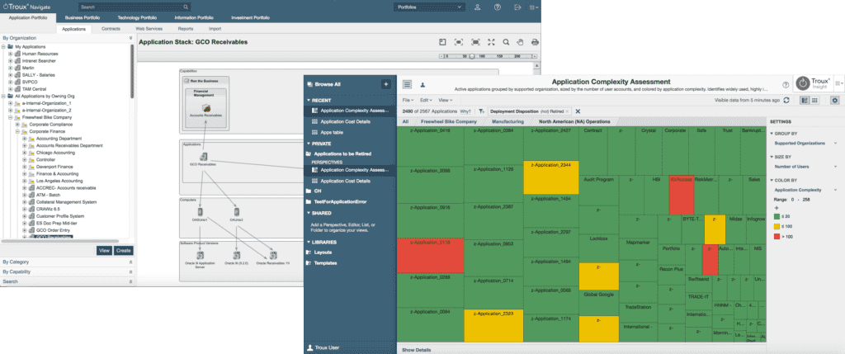The image size is (845, 354).
Task: Click the fit-to-screen arrows icon
Action: tap(491, 42)
